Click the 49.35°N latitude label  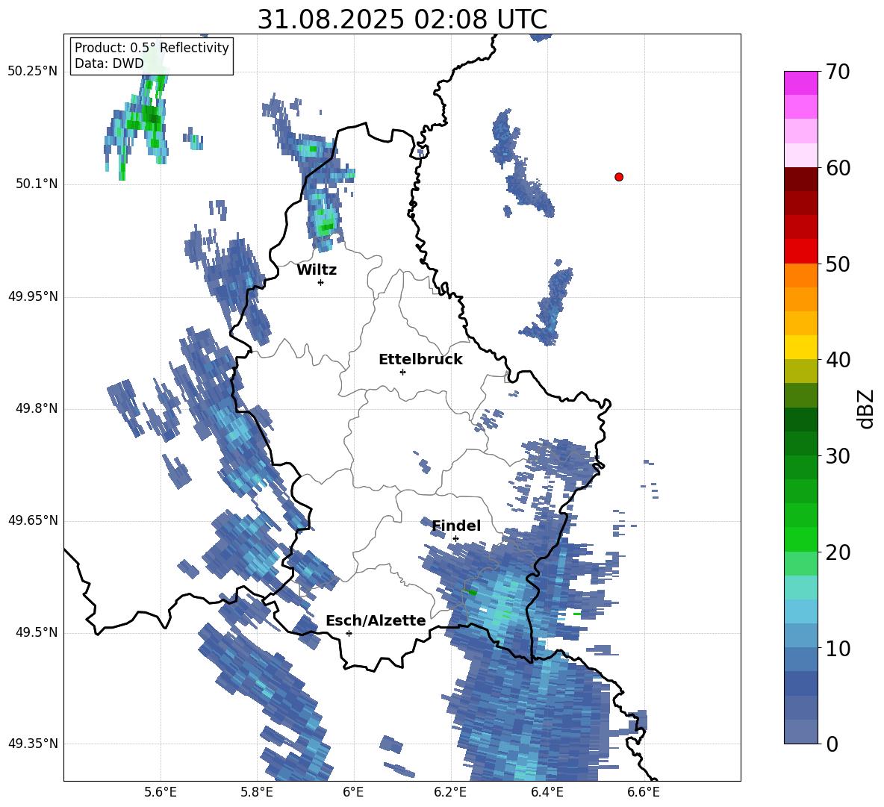coord(33,744)
